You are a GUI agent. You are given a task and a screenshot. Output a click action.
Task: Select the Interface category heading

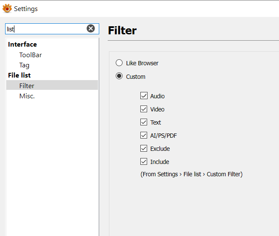[x=22, y=44]
